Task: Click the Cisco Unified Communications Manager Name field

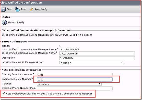Action: [97, 53]
